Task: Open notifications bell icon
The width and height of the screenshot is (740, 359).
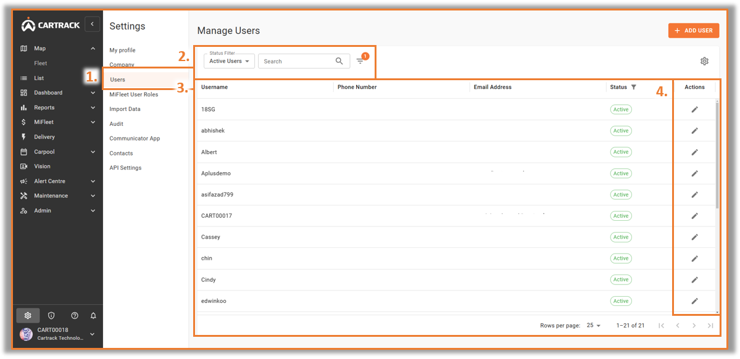Action: click(93, 316)
